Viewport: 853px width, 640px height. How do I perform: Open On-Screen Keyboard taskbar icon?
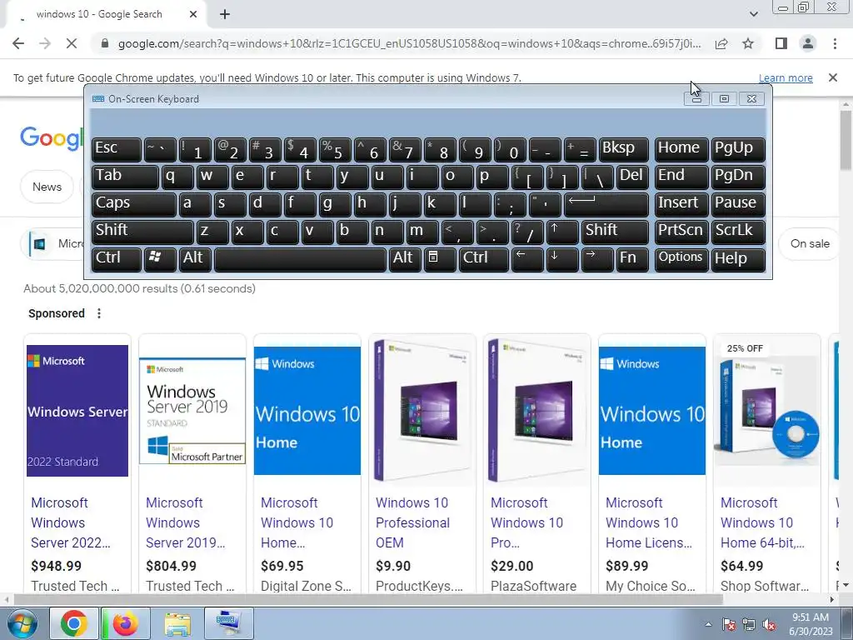[228, 623]
